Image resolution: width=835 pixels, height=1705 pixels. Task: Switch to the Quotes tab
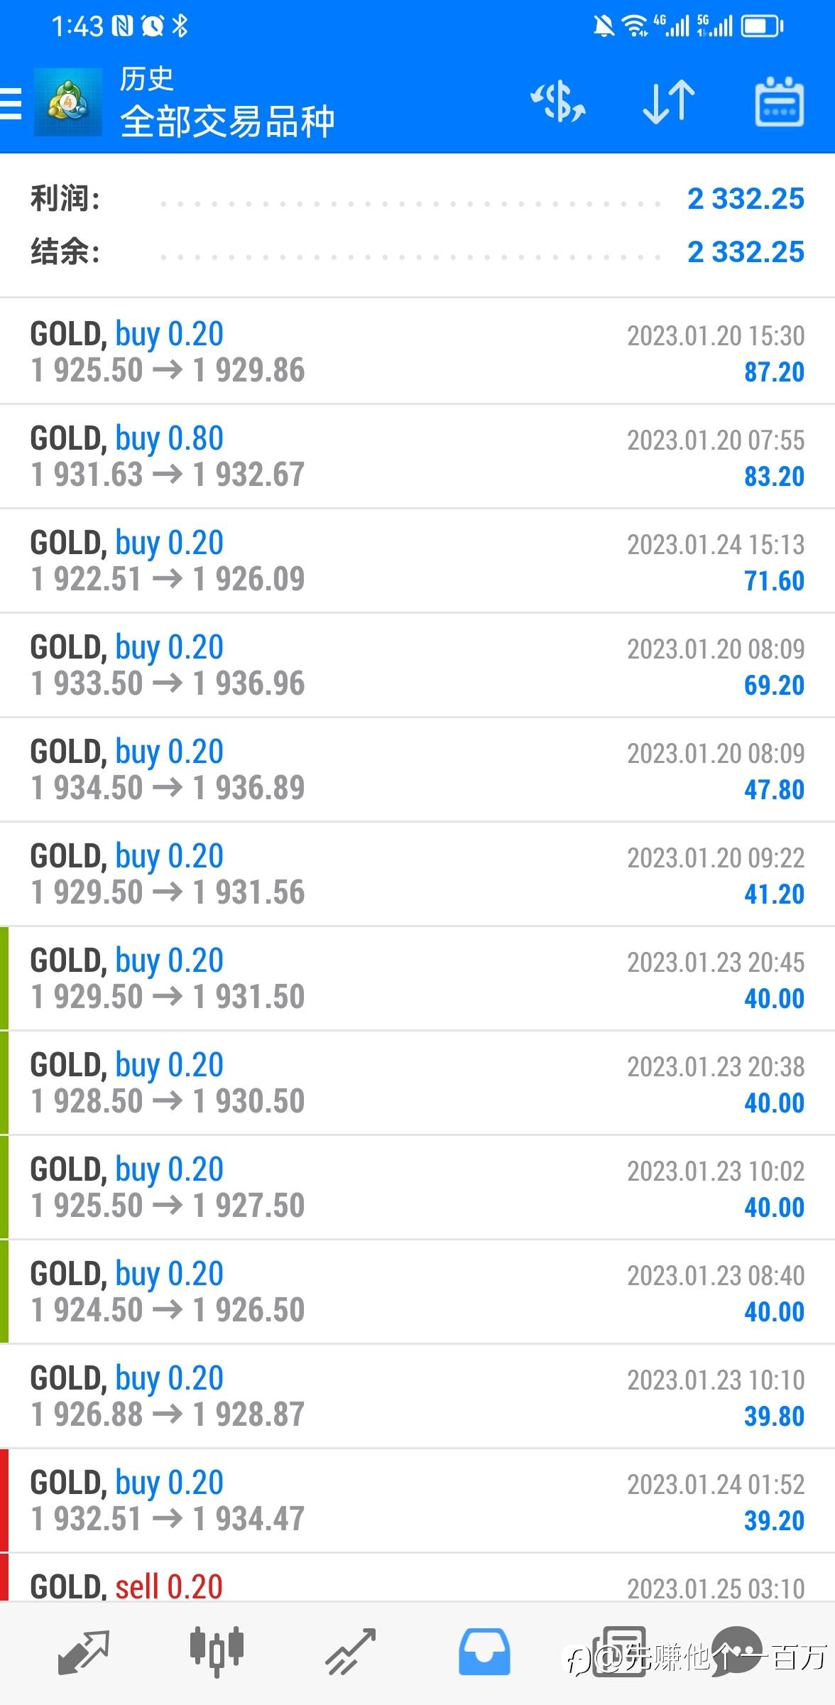tap(83, 1652)
